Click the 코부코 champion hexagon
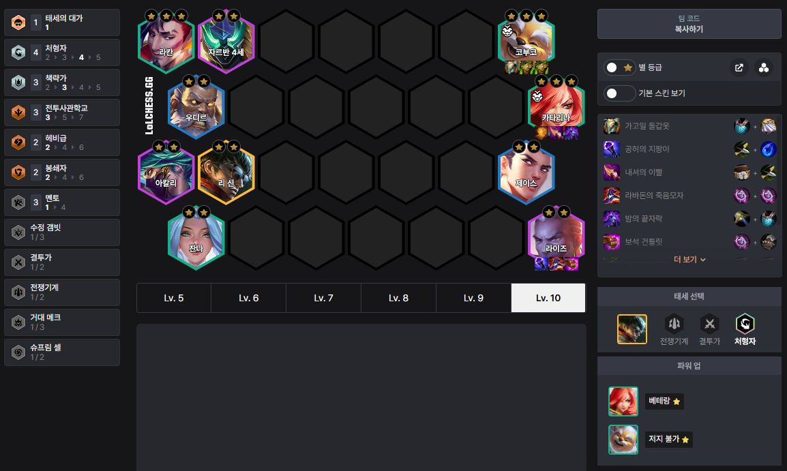The width and height of the screenshot is (787, 471). [x=526, y=42]
